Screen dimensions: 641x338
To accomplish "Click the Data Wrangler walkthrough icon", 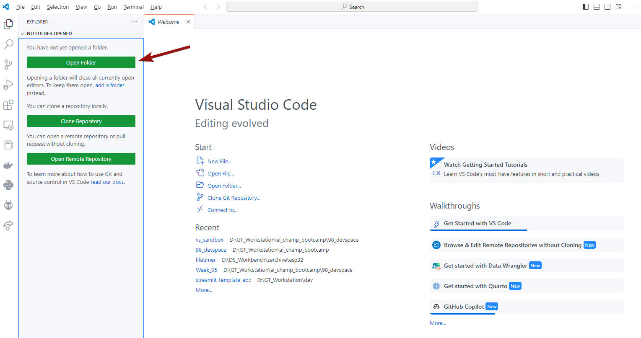I will pos(436,266).
